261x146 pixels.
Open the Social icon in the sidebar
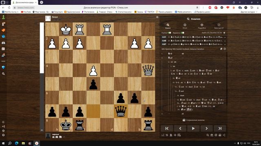point(3,55)
